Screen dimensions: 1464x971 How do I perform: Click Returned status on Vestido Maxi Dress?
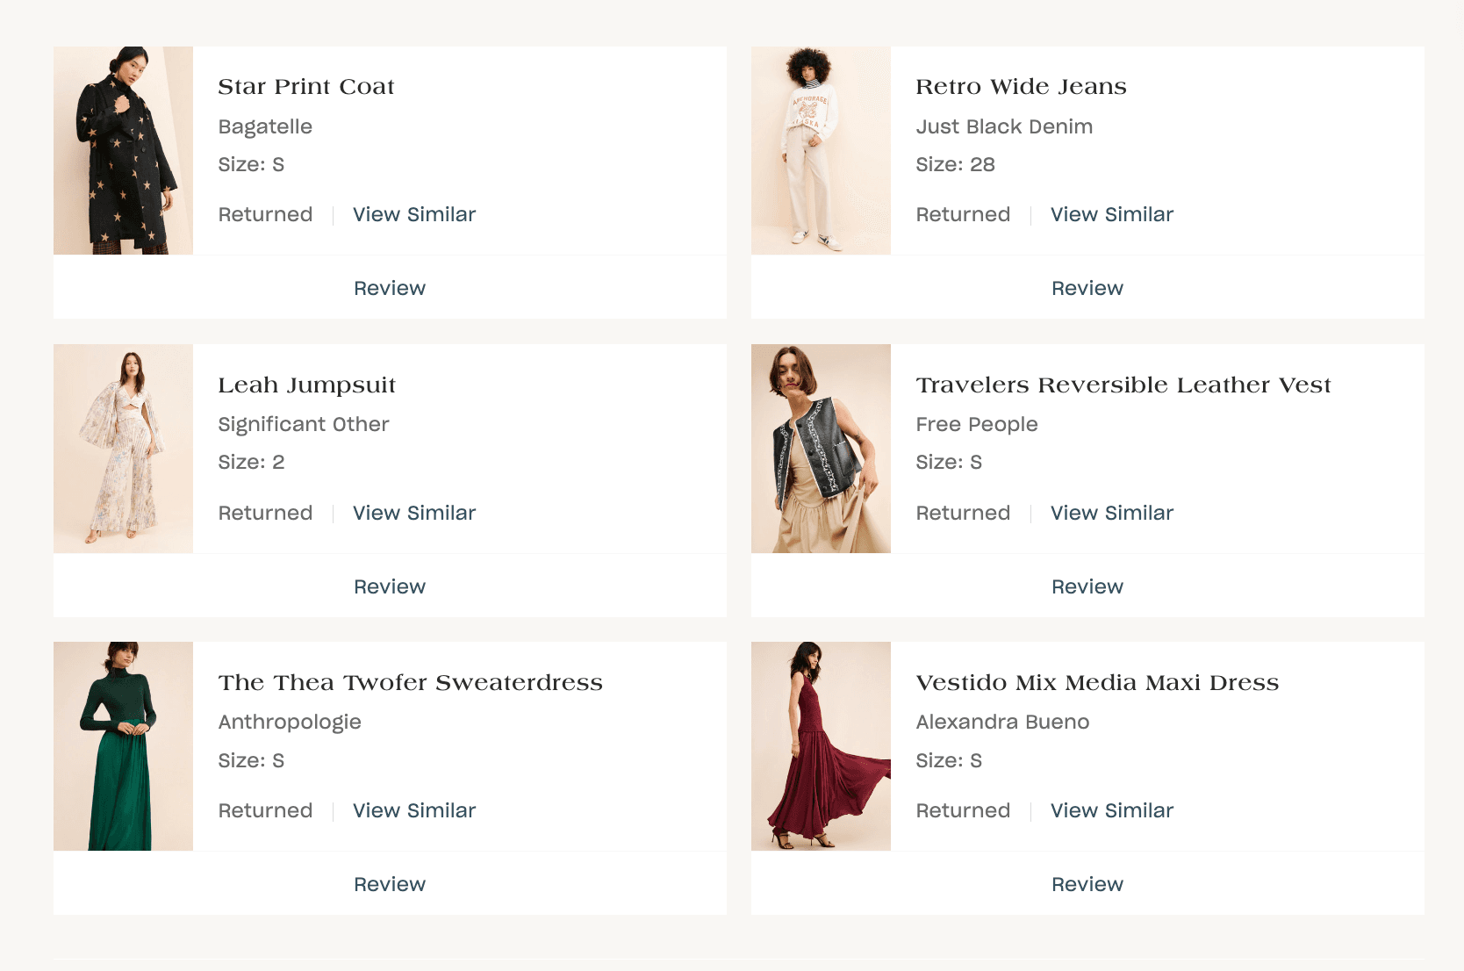pos(963,810)
